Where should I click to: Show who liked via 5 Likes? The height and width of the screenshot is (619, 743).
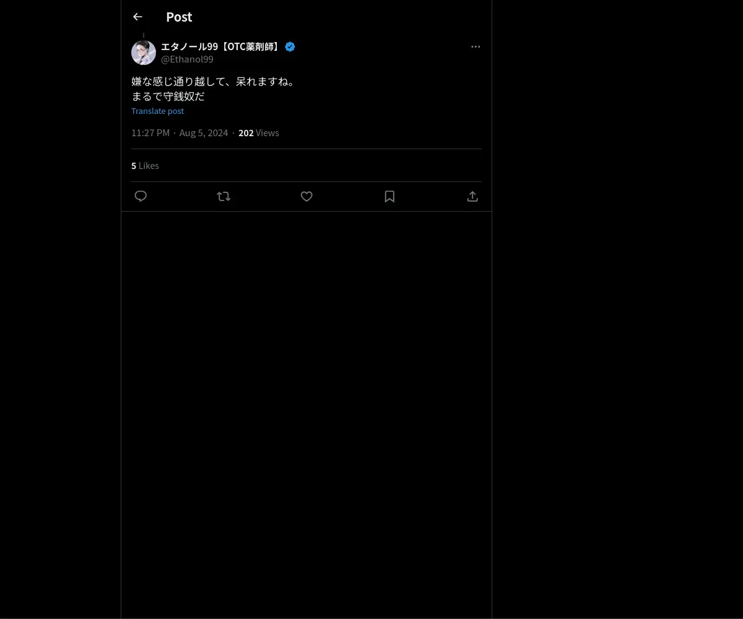point(145,166)
